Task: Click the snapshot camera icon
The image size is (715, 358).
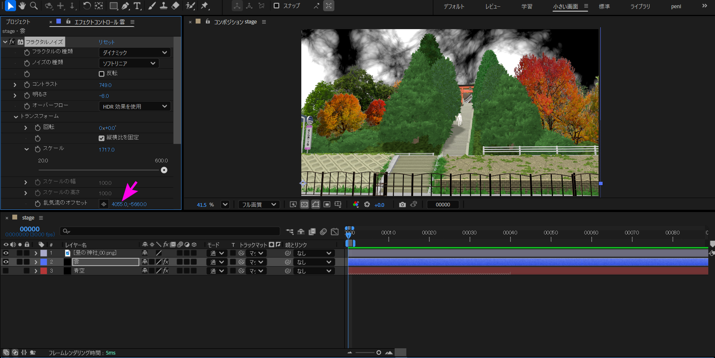Action: click(402, 205)
